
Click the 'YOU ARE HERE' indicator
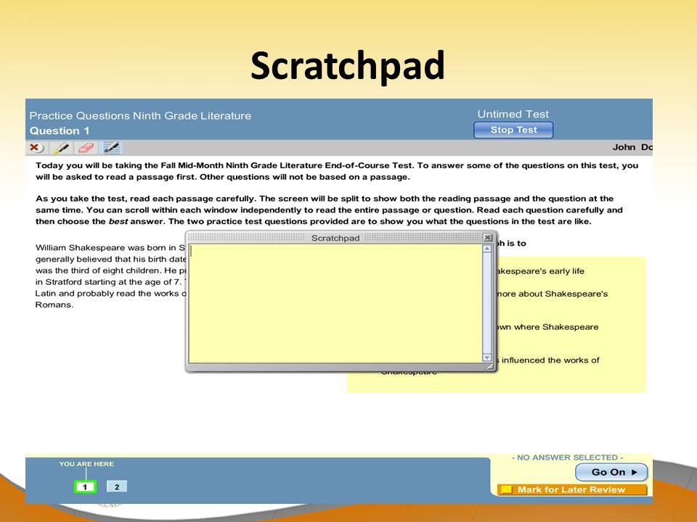pos(86,464)
